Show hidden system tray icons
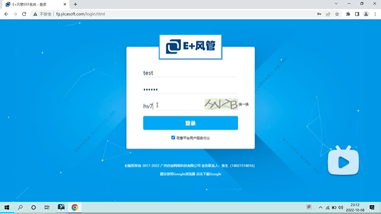This screenshot has width=381, height=214. pyautogui.click(x=321, y=208)
